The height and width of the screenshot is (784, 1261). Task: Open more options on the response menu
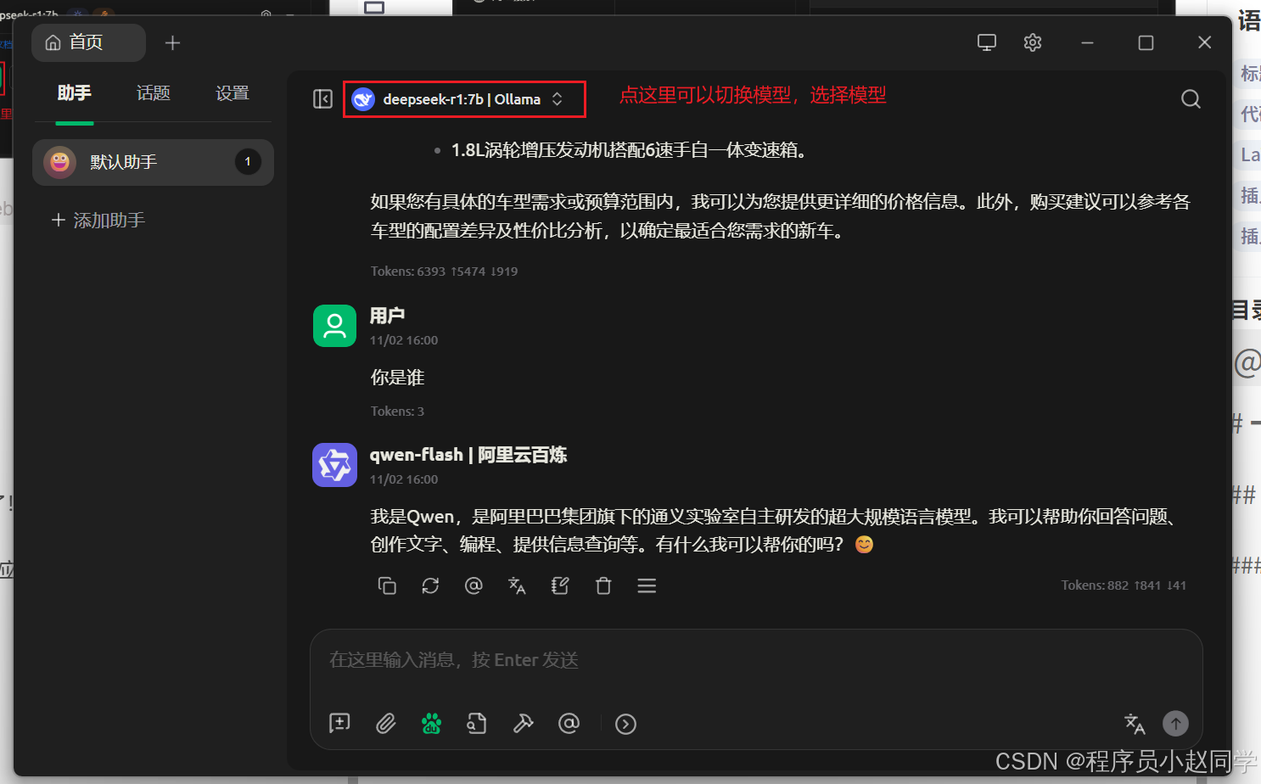coord(647,585)
